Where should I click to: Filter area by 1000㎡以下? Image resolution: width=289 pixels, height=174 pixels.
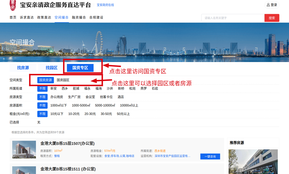point(59,105)
